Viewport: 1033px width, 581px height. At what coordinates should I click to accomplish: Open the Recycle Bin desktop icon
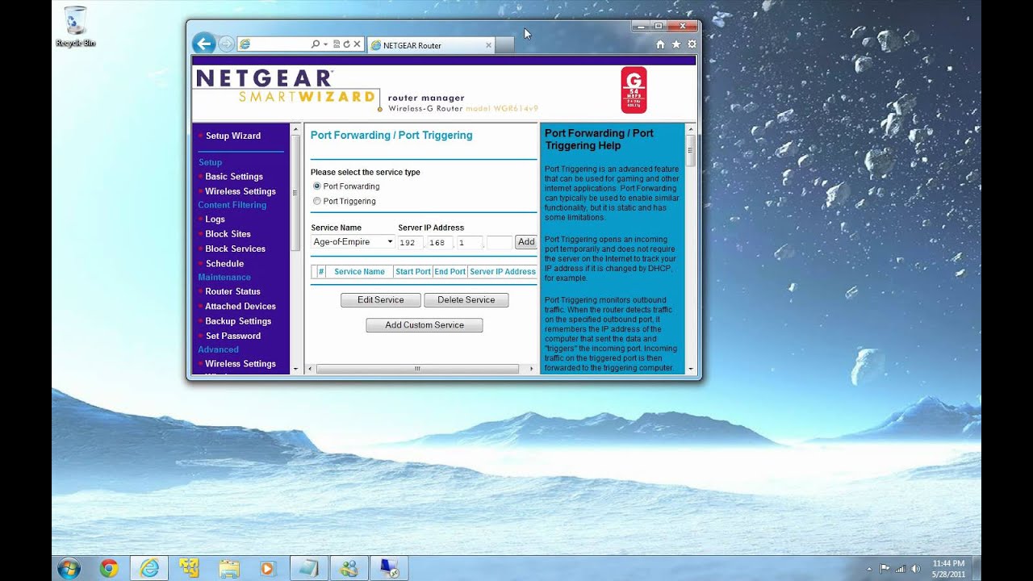pos(75,27)
